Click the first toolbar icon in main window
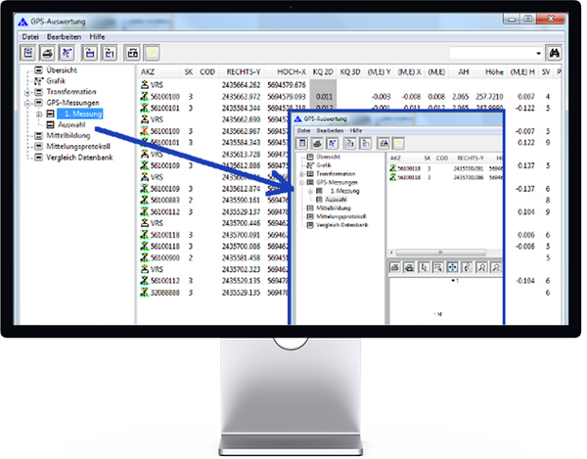The width and height of the screenshot is (587, 459). (30, 52)
